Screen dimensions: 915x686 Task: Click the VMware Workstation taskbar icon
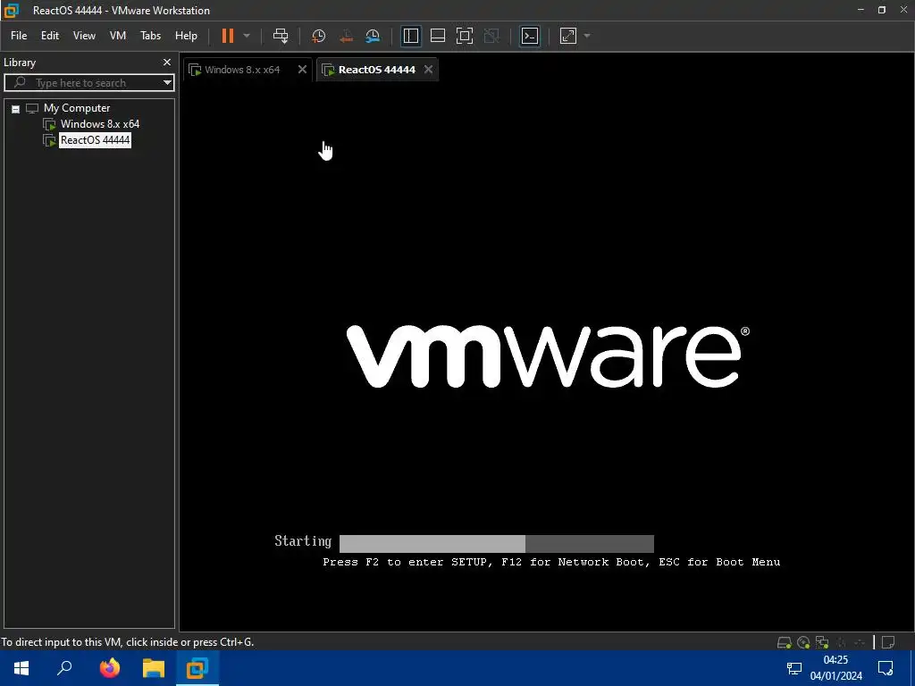click(197, 668)
